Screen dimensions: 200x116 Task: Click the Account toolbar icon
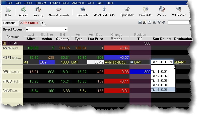click(23, 12)
